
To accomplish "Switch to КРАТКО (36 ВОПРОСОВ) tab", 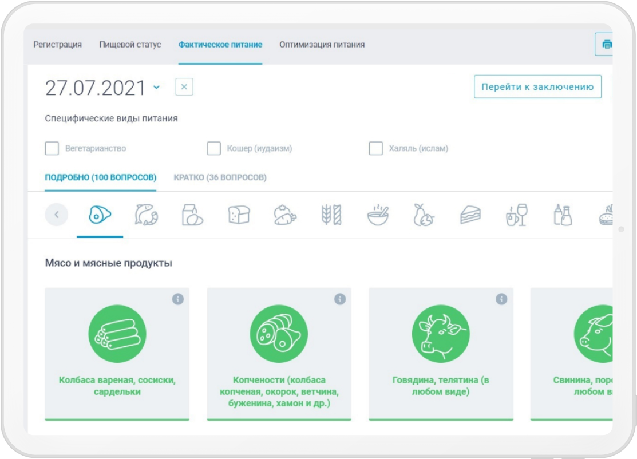I will tap(220, 177).
